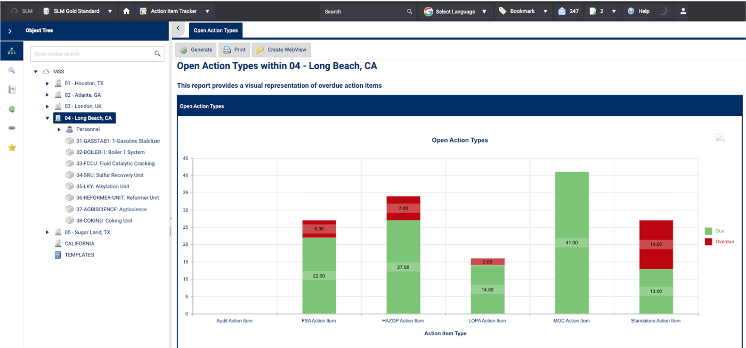Select the object tree hierarchy sidebar icon
746x348 pixels.
(12, 51)
